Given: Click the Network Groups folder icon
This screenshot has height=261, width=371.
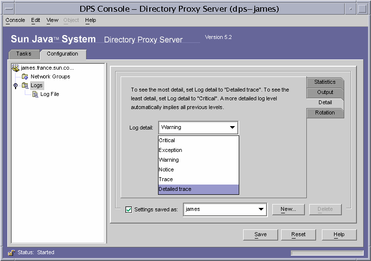Looking at the screenshot, I should [x=25, y=76].
